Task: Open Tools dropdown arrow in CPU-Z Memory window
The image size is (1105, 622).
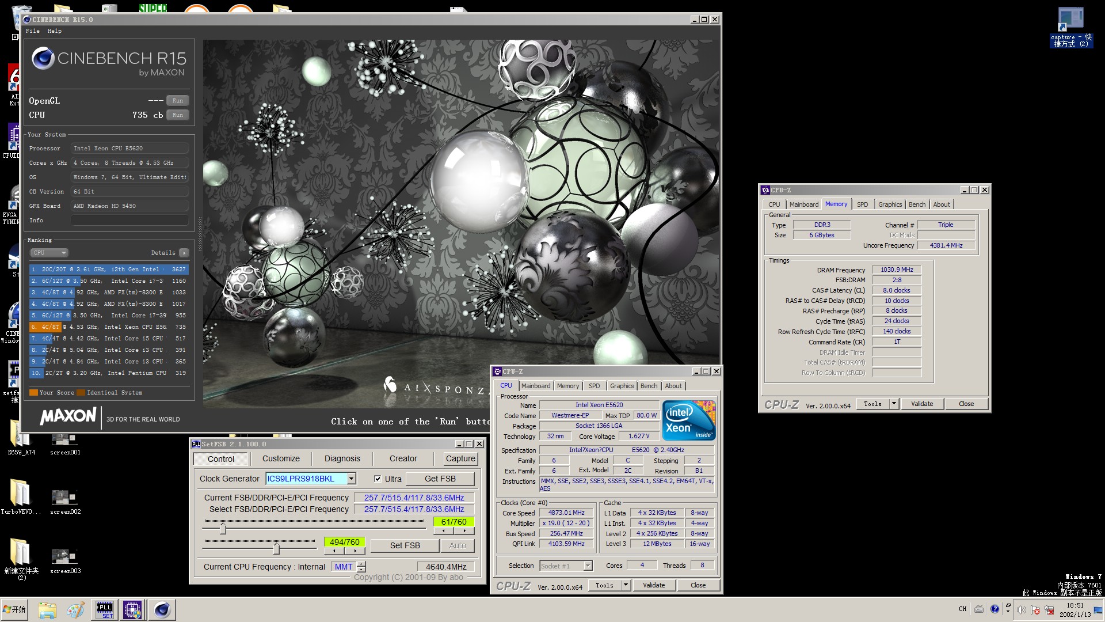Action: pos(894,404)
